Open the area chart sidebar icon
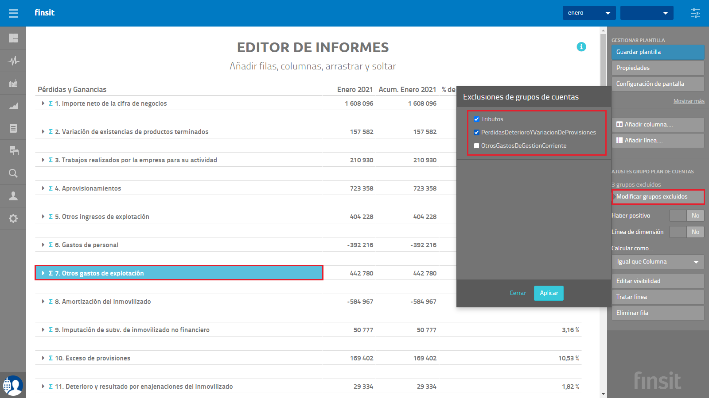 13,106
